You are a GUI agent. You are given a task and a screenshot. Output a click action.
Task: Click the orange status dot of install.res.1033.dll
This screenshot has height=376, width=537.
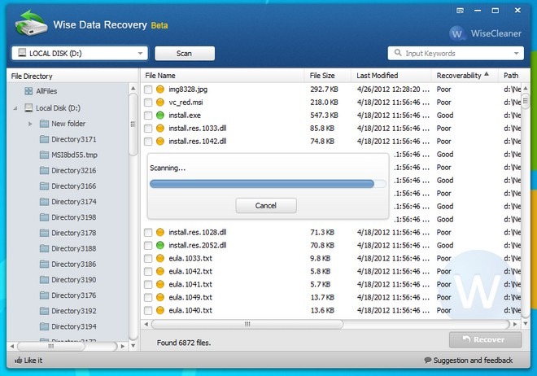pos(160,128)
